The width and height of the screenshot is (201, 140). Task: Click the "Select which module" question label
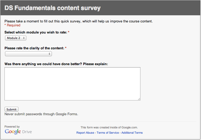tap(36, 32)
